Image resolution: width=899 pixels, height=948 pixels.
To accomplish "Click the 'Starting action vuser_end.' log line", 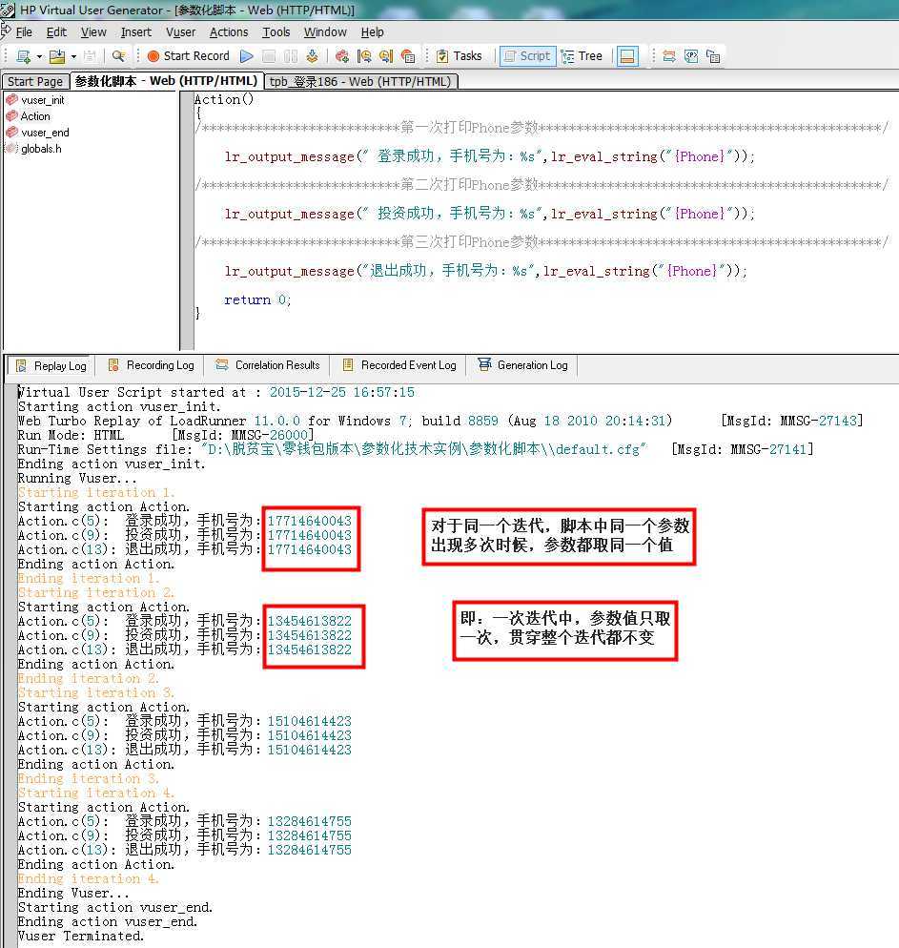I will pos(114,908).
